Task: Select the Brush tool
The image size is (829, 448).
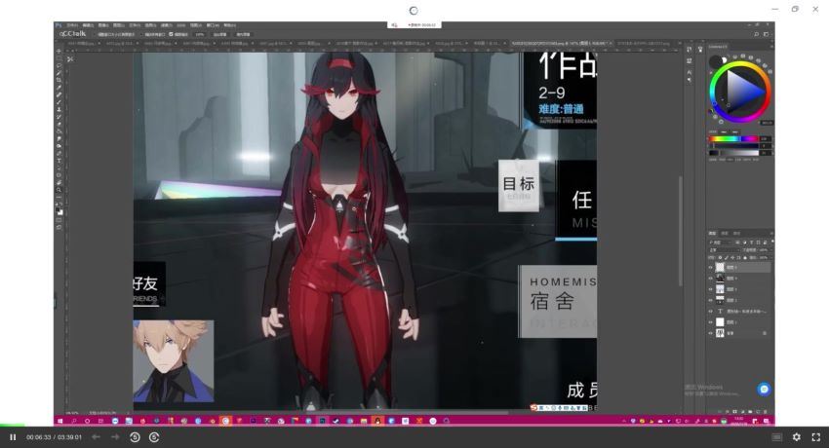Action: 59,102
